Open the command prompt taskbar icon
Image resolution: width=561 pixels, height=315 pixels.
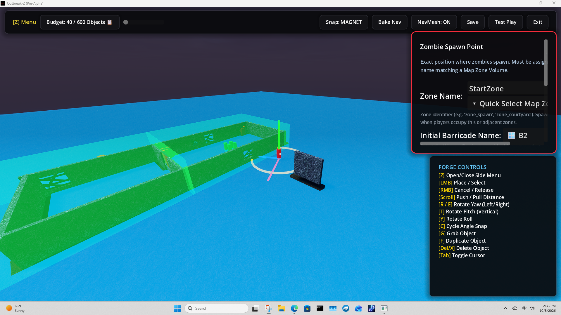point(320,308)
